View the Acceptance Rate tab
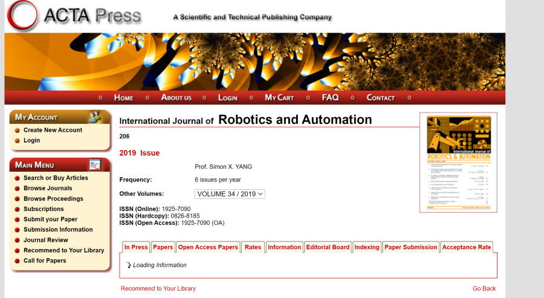 [466, 247]
